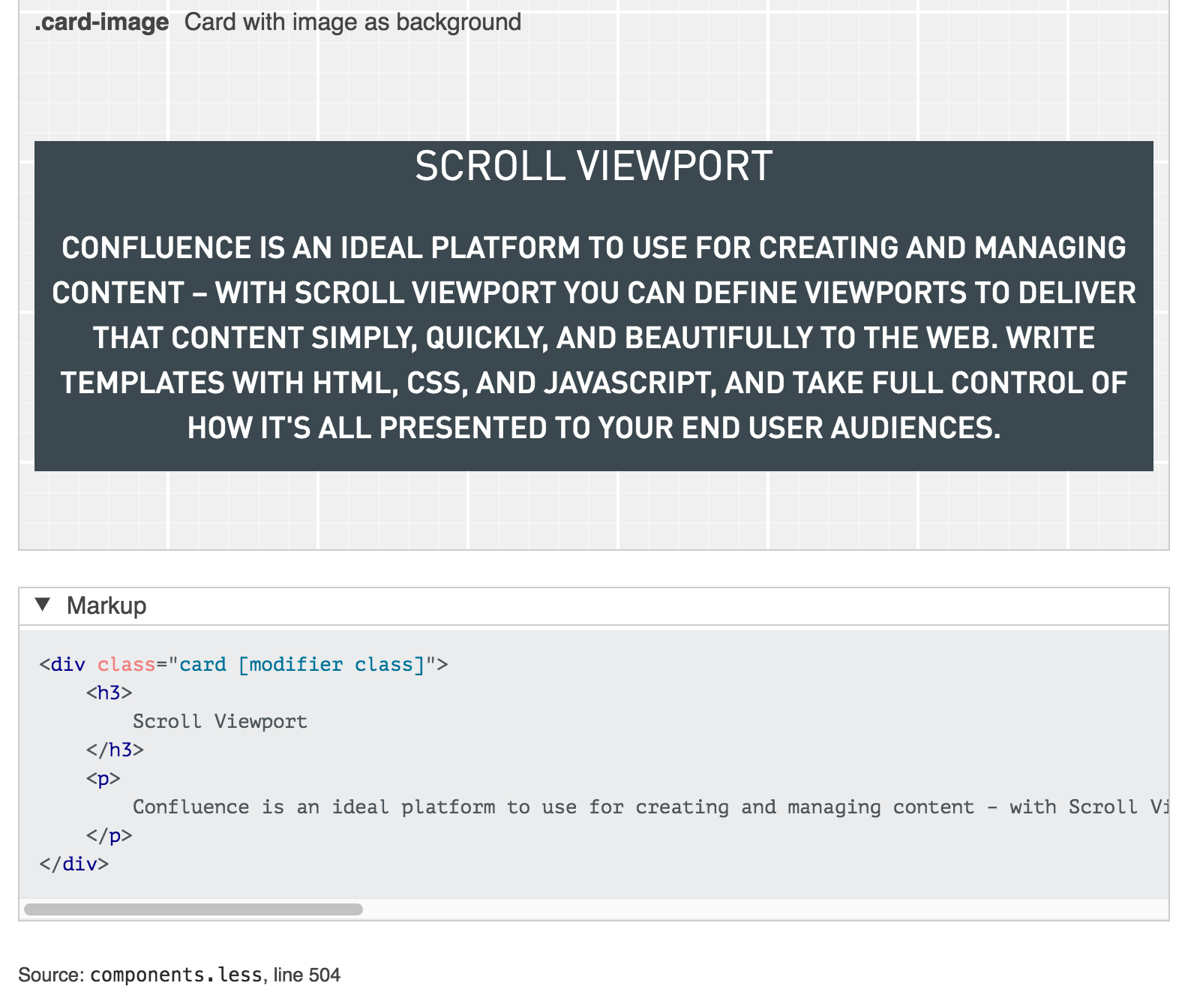Click the .card-image class name
This screenshot has height=1004, width=1191.
tap(101, 23)
